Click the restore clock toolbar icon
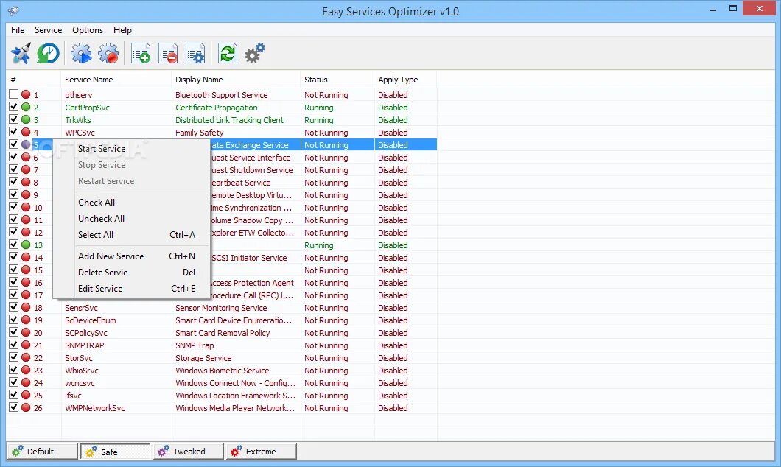The width and height of the screenshot is (781, 467). (x=48, y=53)
